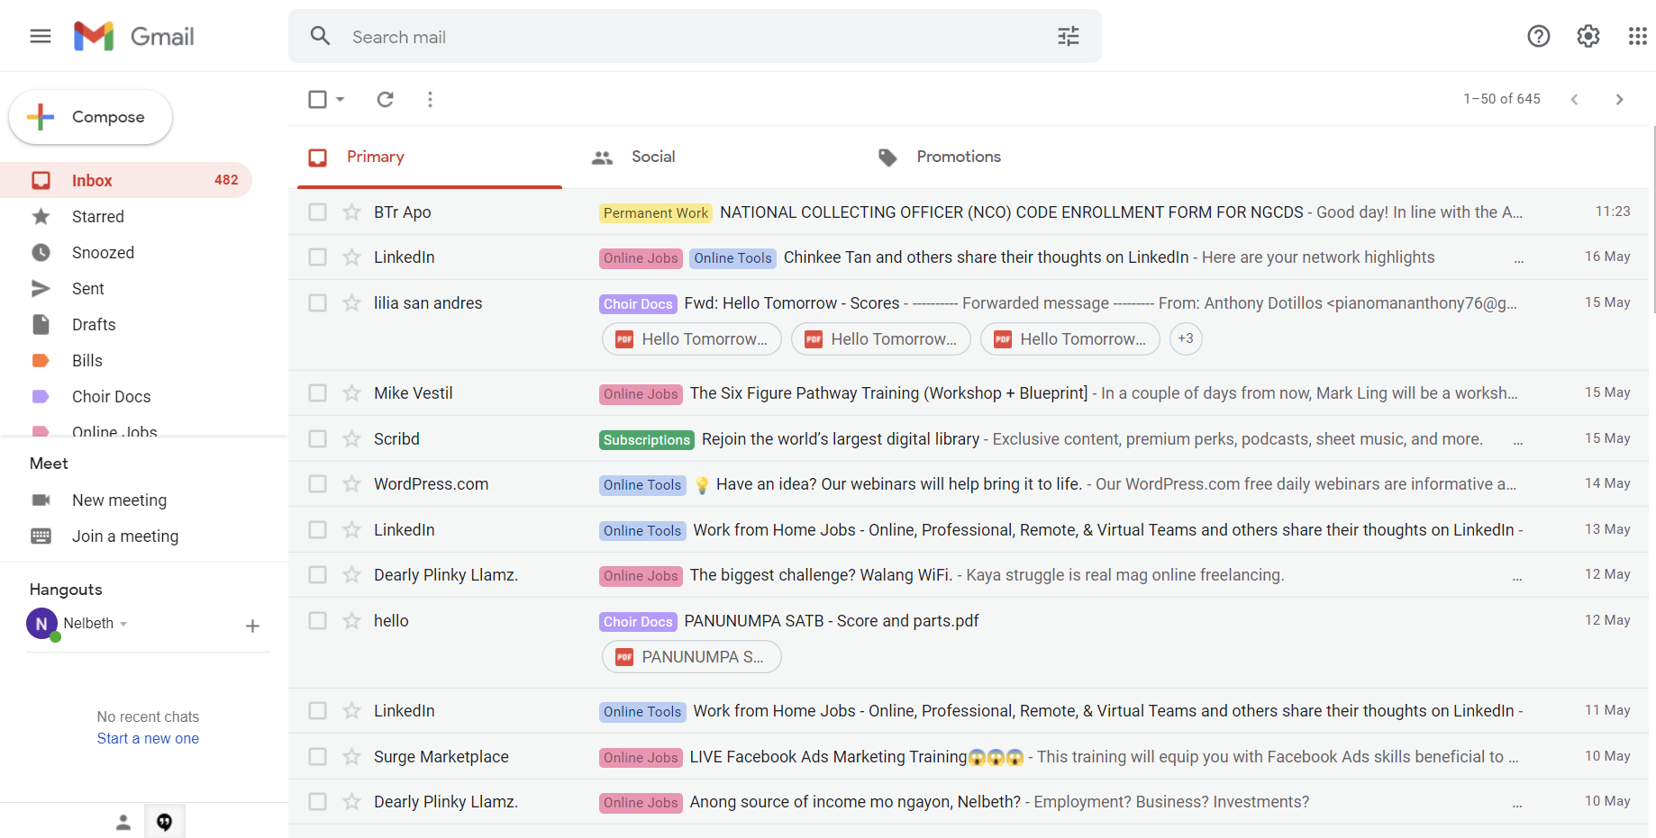Open the Snoozed folder
This screenshot has width=1656, height=838.
[126, 252]
